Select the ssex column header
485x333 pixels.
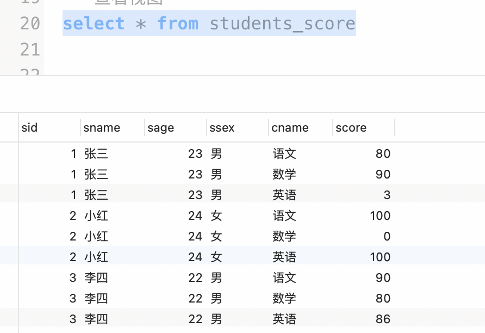[x=222, y=128]
